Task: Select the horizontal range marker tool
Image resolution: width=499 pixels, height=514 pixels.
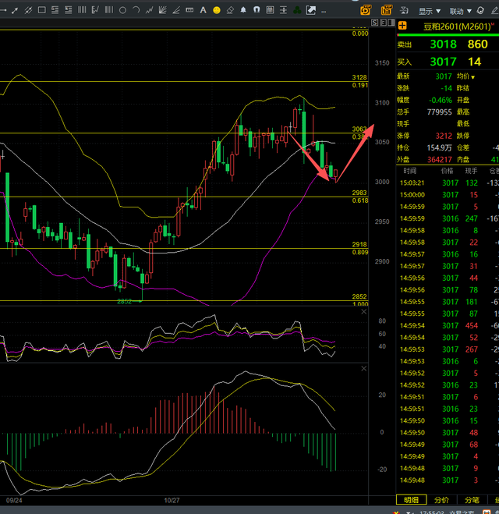Action: click(283, 10)
